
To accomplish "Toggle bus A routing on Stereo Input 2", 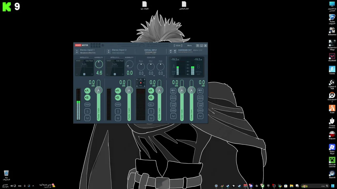I will point(118,91).
